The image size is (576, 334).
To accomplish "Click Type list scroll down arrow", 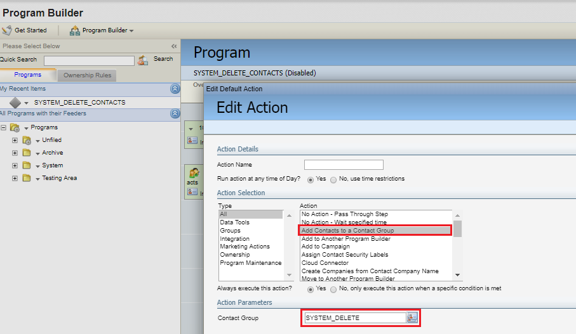I will coord(289,275).
